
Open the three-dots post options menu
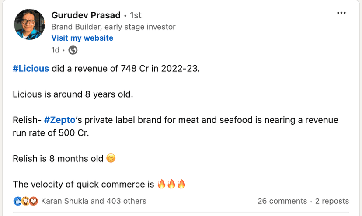[x=341, y=13]
